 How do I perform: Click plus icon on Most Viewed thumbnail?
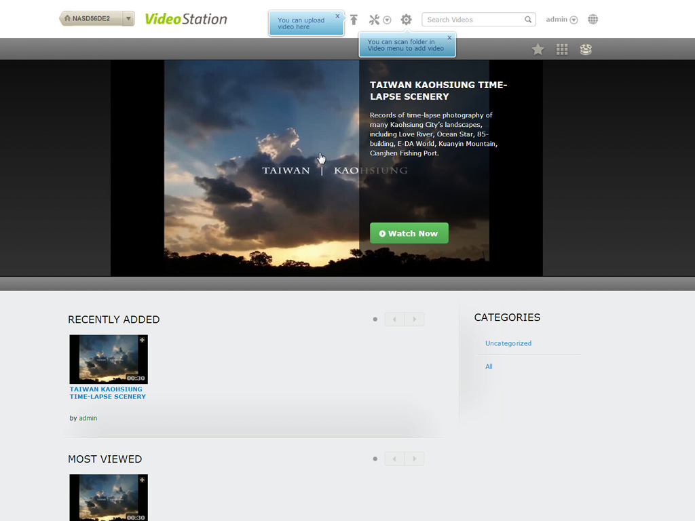pyautogui.click(x=143, y=480)
